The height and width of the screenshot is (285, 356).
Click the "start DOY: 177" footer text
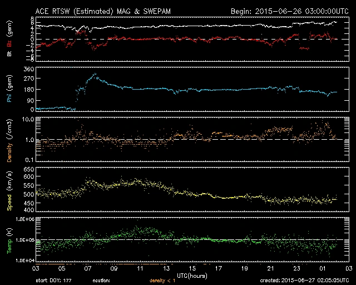[54, 281]
